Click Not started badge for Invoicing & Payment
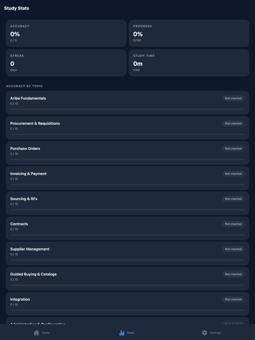The image size is (255, 340). [x=233, y=174]
